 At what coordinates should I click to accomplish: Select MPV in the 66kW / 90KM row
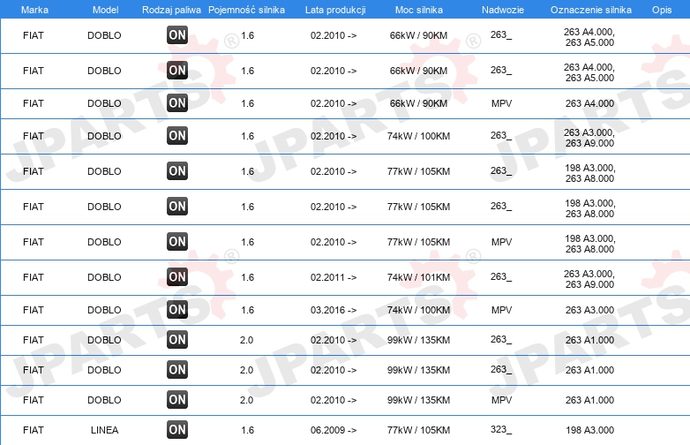pyautogui.click(x=502, y=103)
